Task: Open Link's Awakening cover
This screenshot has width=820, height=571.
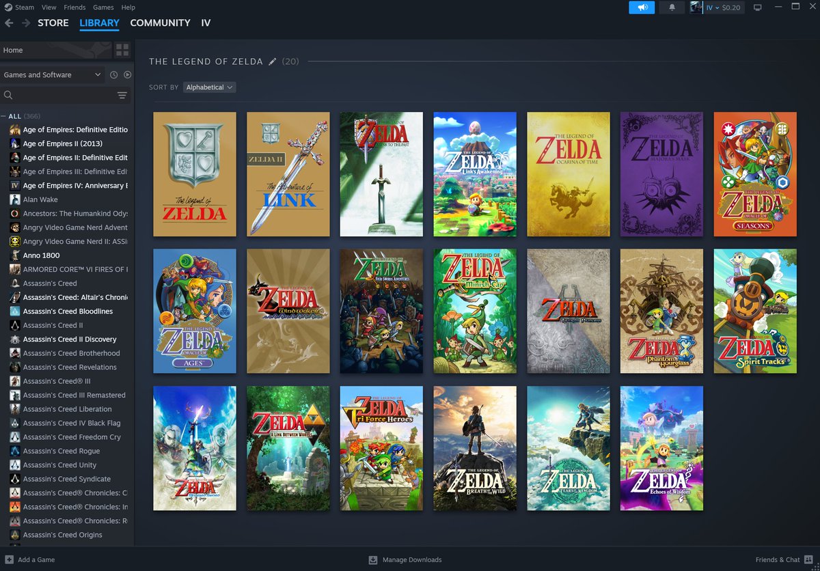Action: click(x=475, y=174)
